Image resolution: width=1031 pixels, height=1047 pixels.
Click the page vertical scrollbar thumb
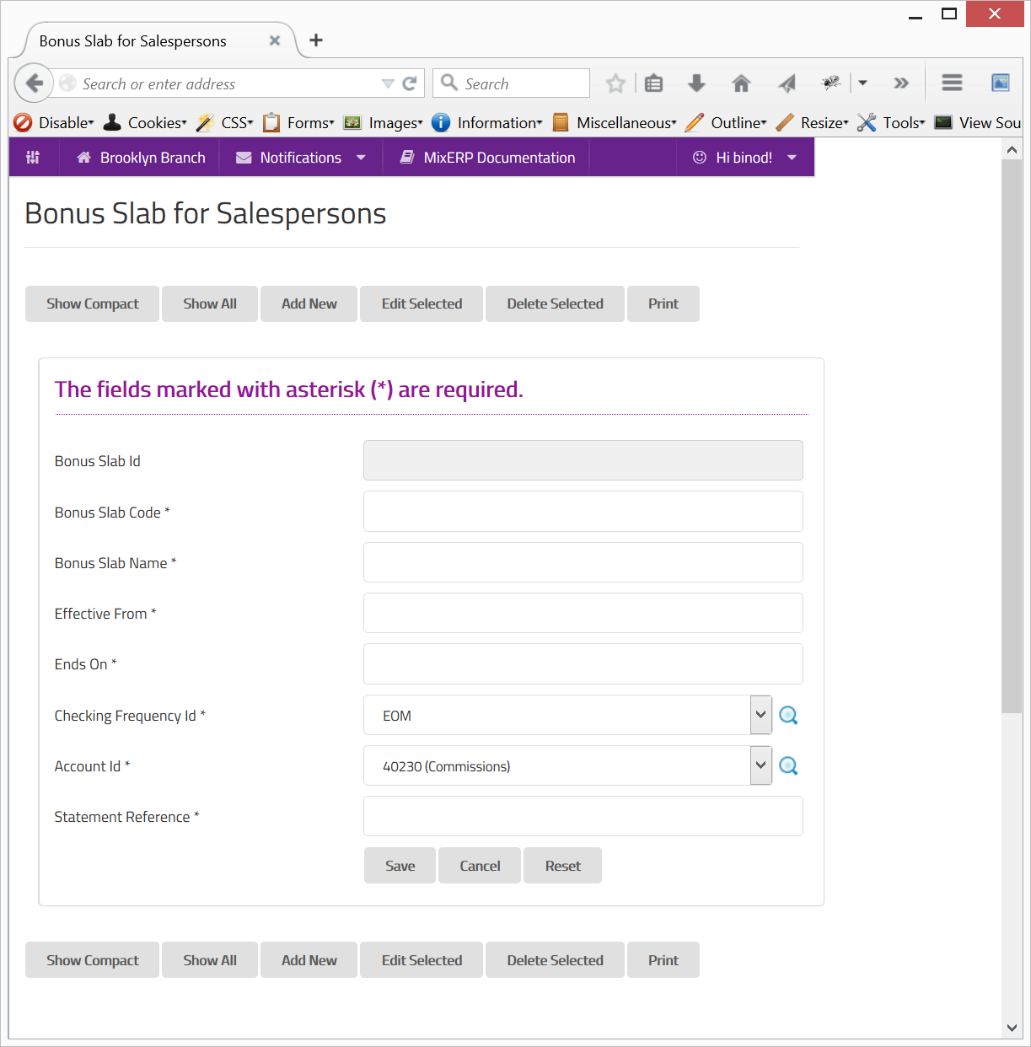[x=1012, y=436]
